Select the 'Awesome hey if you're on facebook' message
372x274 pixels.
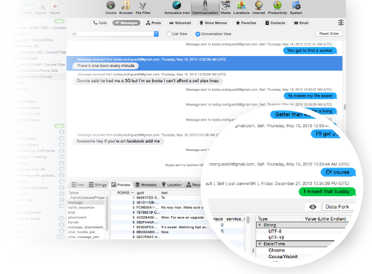point(118,141)
